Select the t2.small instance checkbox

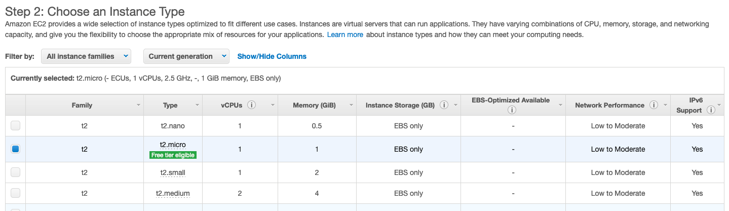pyautogui.click(x=16, y=172)
